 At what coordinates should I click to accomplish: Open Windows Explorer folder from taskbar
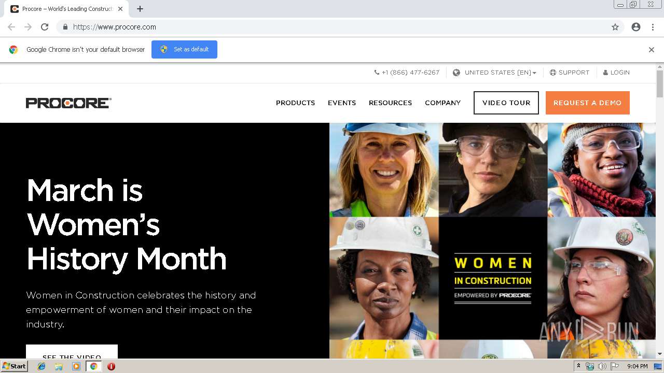tap(59, 366)
